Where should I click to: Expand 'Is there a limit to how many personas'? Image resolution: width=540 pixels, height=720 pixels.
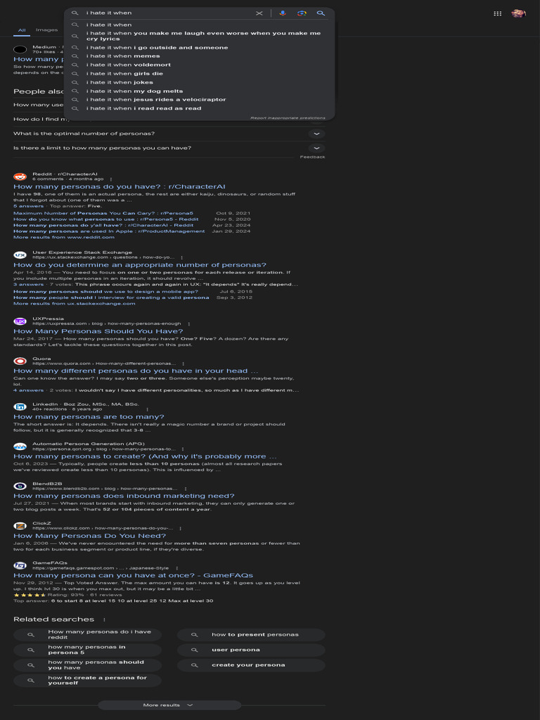click(x=317, y=148)
